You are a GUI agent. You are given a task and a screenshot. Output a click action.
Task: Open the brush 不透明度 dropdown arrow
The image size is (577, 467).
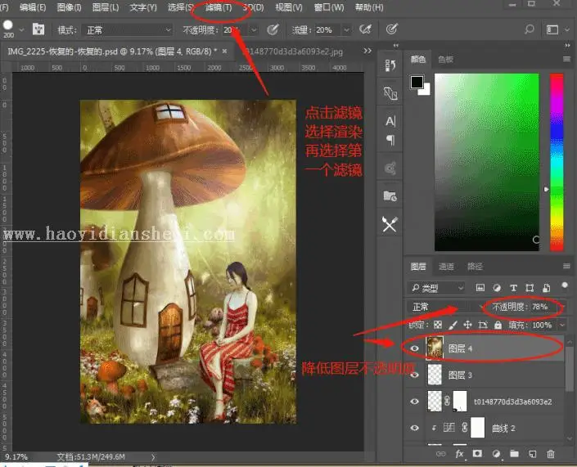pos(254,29)
